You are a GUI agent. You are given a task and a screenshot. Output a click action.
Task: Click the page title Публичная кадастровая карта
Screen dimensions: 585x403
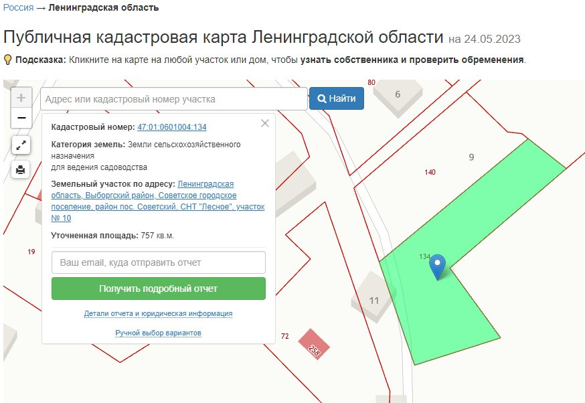pos(223,37)
